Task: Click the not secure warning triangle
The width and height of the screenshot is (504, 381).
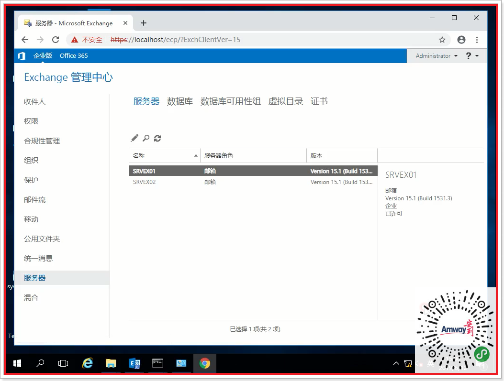Action: point(75,40)
